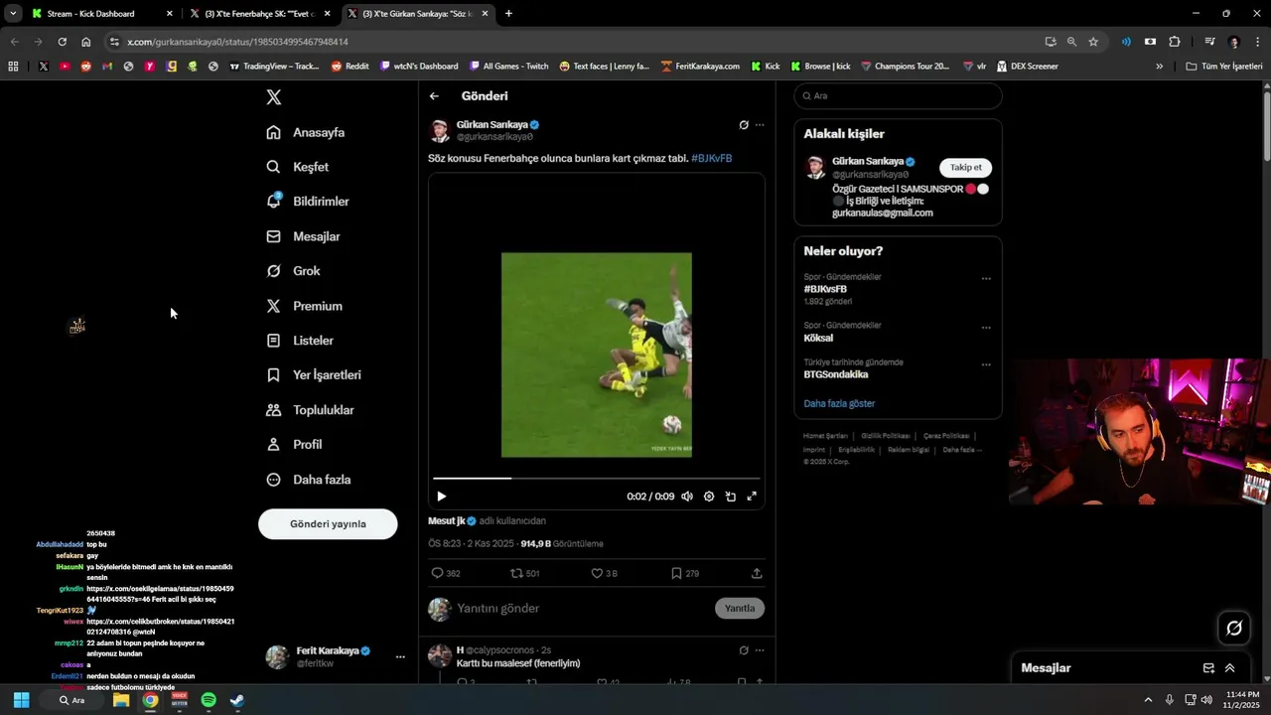Reload the page in Chrome
This screenshot has height=715, width=1271.
pos(62,42)
